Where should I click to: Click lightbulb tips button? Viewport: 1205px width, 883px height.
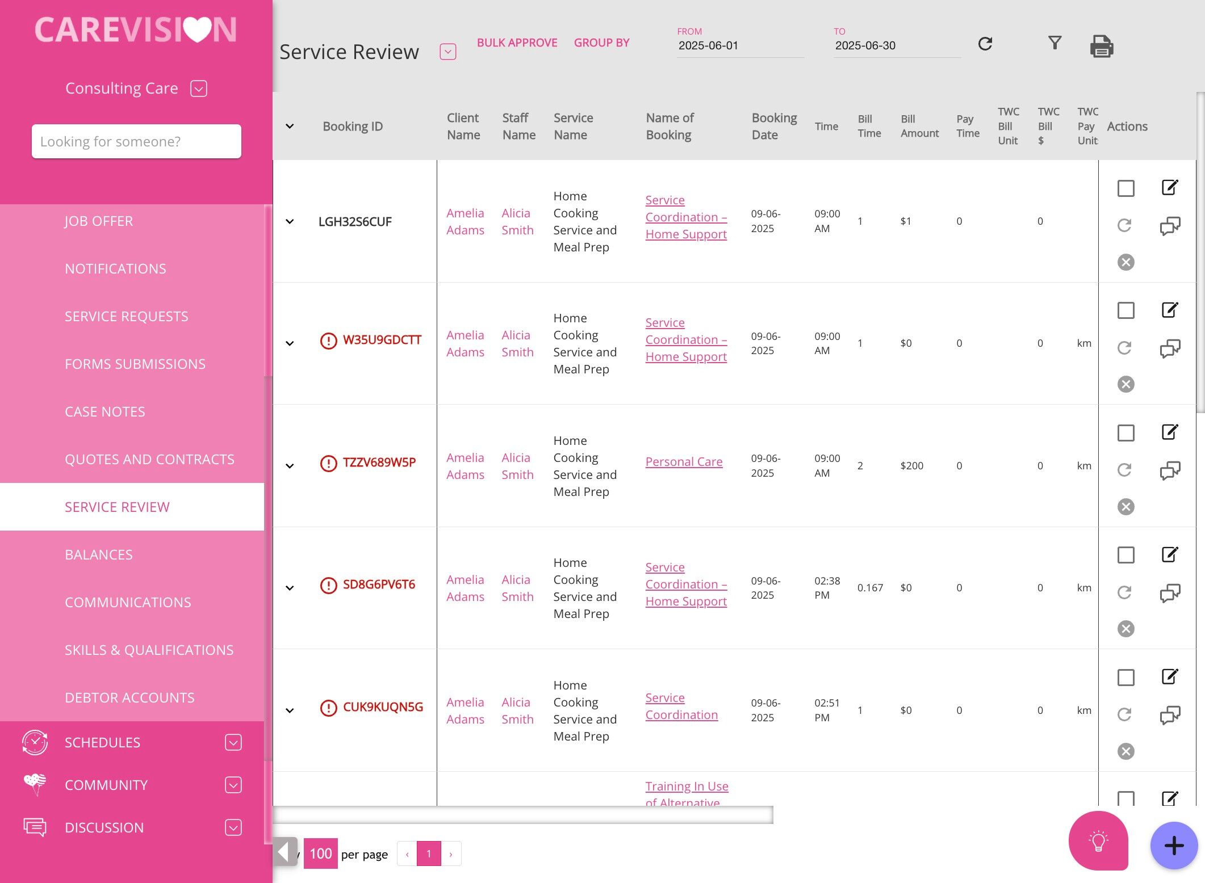pos(1098,841)
